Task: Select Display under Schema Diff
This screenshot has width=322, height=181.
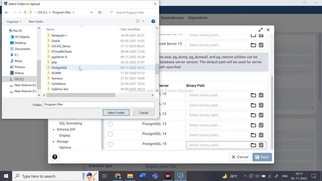Action: (x=65, y=135)
